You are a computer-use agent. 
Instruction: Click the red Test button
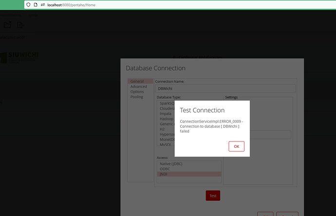(213, 196)
